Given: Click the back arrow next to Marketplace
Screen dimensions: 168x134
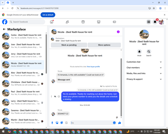Looking at the screenshot, I should [4, 29].
